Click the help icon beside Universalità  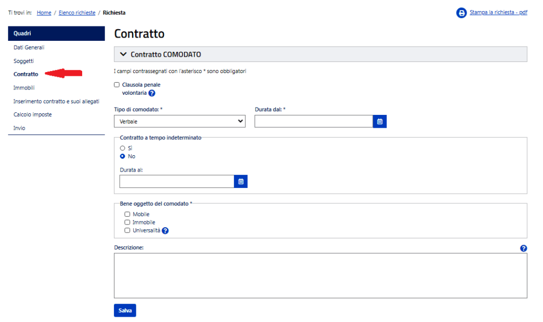coord(165,231)
